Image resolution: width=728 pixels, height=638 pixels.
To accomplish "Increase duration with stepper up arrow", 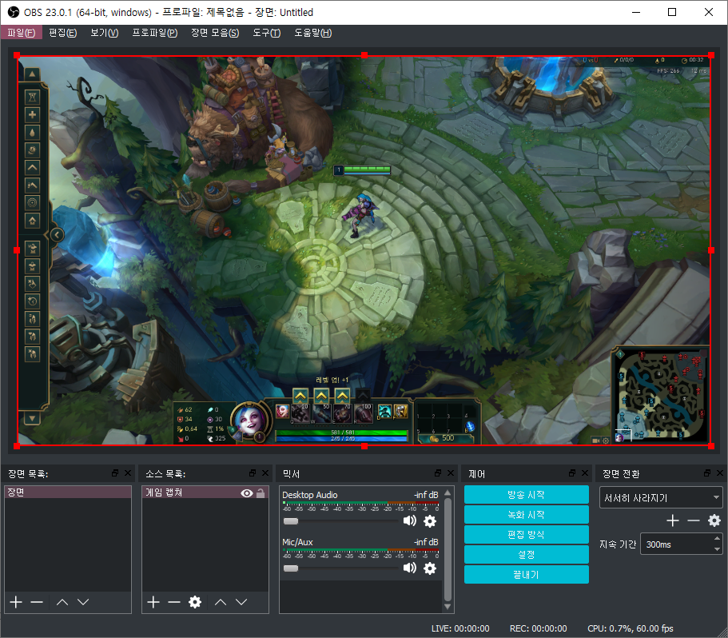I will tap(718, 539).
